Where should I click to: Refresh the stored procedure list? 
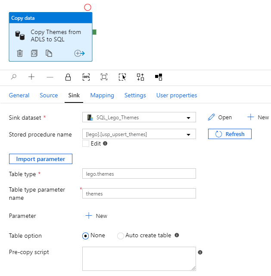(x=230, y=134)
